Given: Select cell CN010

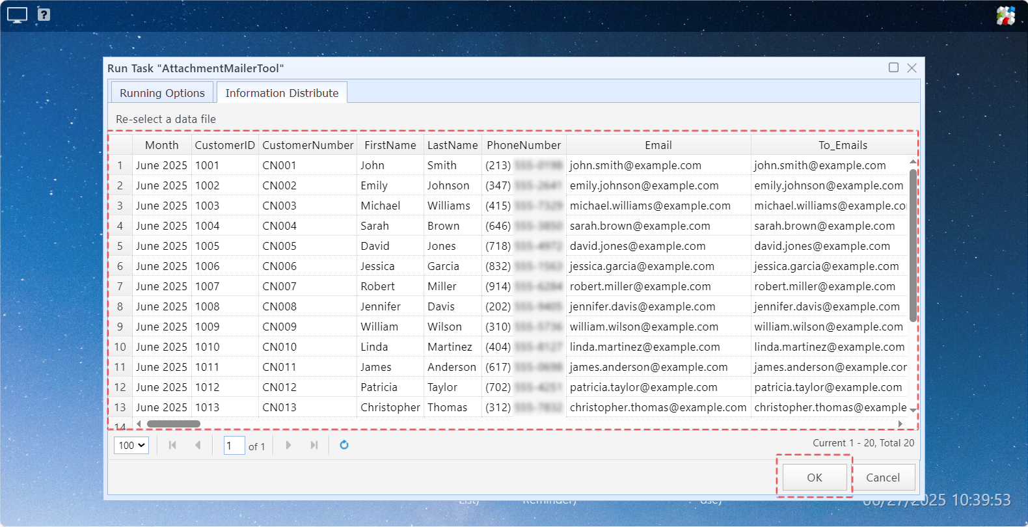Looking at the screenshot, I should (x=308, y=347).
